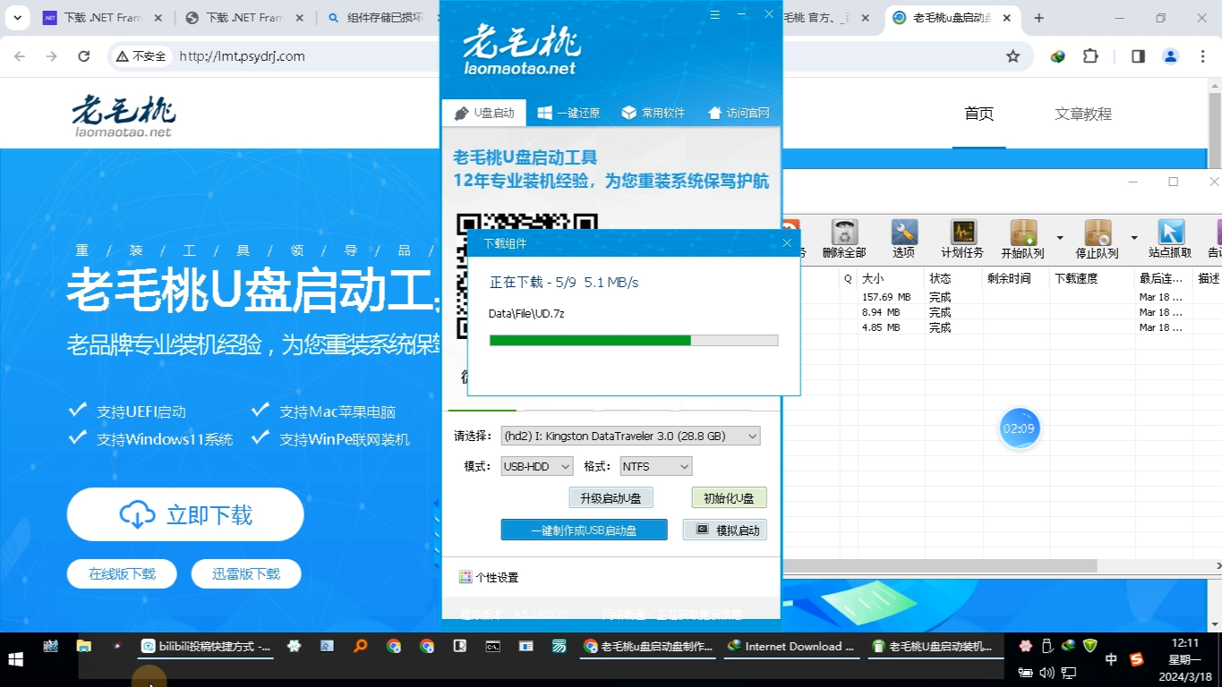This screenshot has width=1222, height=687.
Task: Bookmark this page with the star
Action: coord(1013,56)
